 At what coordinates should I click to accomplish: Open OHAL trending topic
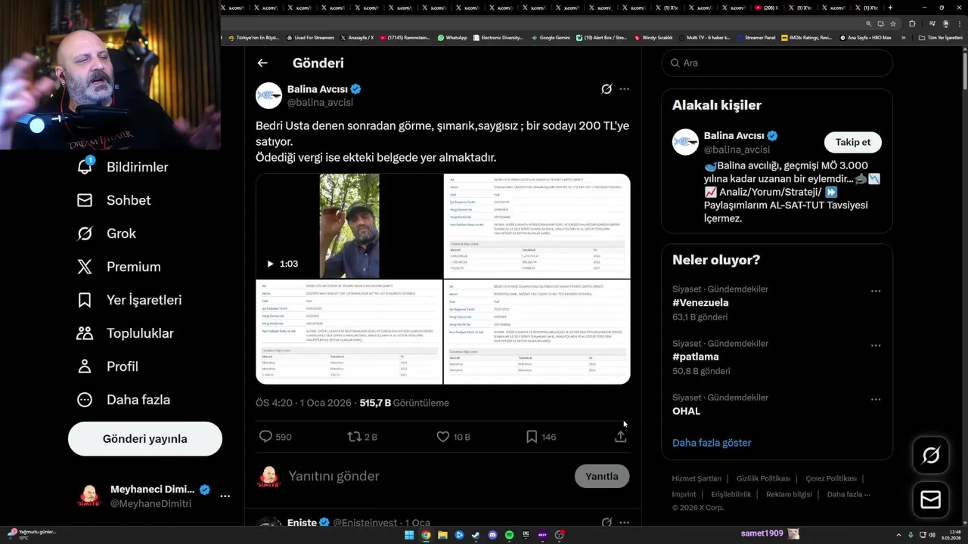tap(687, 411)
